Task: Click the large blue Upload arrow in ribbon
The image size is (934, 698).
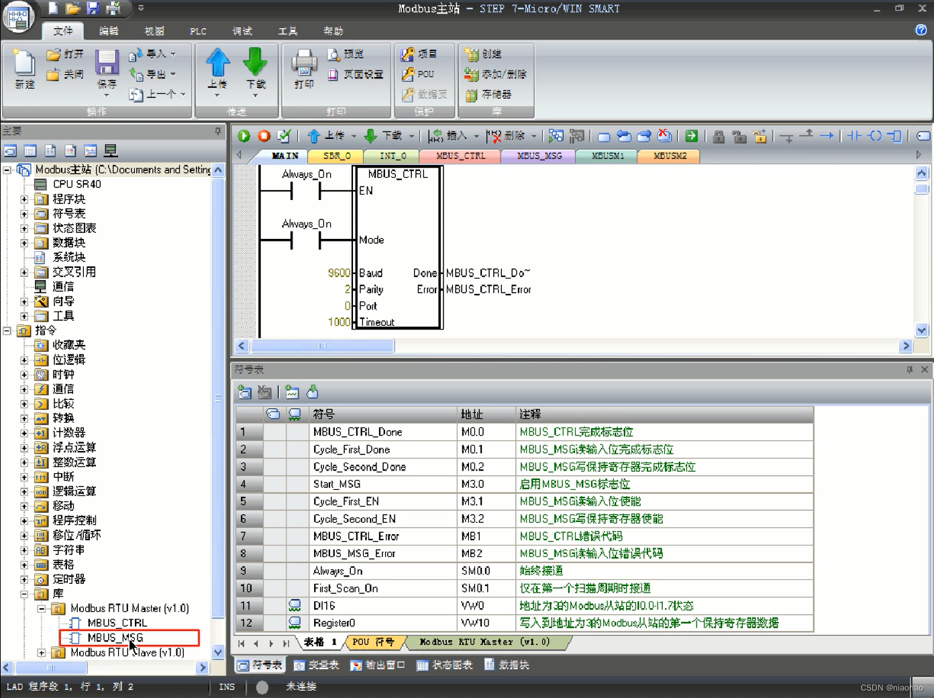Action: pyautogui.click(x=217, y=62)
